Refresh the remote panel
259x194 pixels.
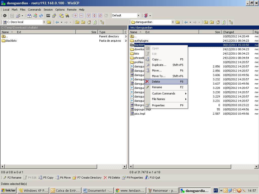pos(224,22)
